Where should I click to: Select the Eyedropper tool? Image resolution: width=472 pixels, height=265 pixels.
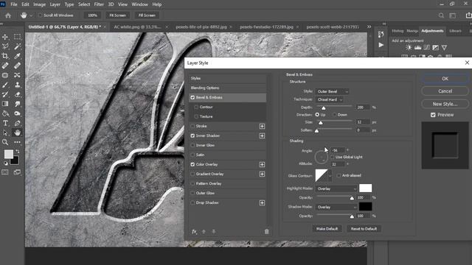click(17, 56)
